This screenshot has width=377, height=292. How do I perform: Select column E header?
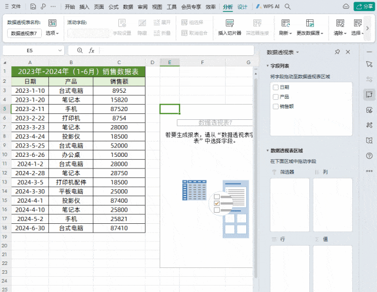170,62
